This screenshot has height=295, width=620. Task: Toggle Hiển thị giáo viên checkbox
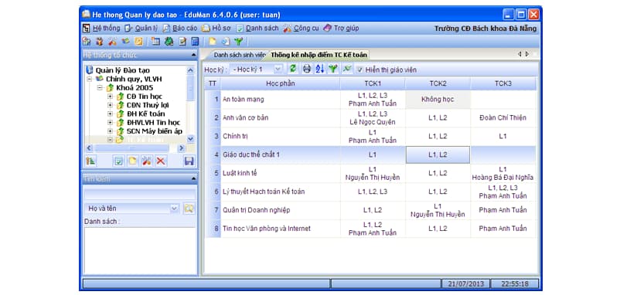(359, 70)
